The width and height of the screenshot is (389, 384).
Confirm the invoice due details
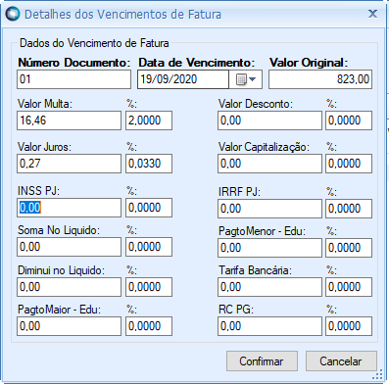(262, 361)
